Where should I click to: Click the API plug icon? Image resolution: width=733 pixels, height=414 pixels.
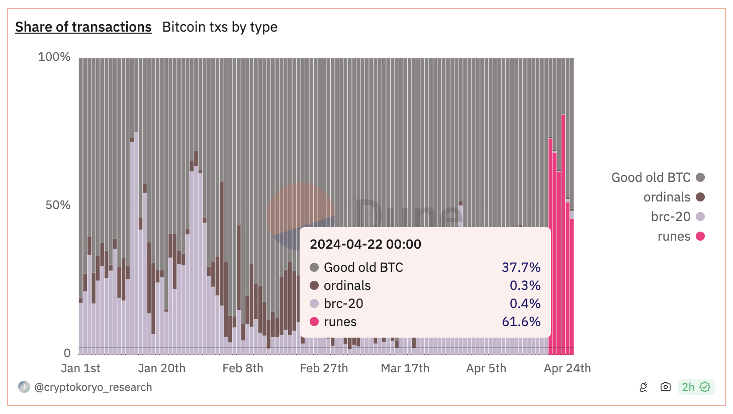(644, 387)
